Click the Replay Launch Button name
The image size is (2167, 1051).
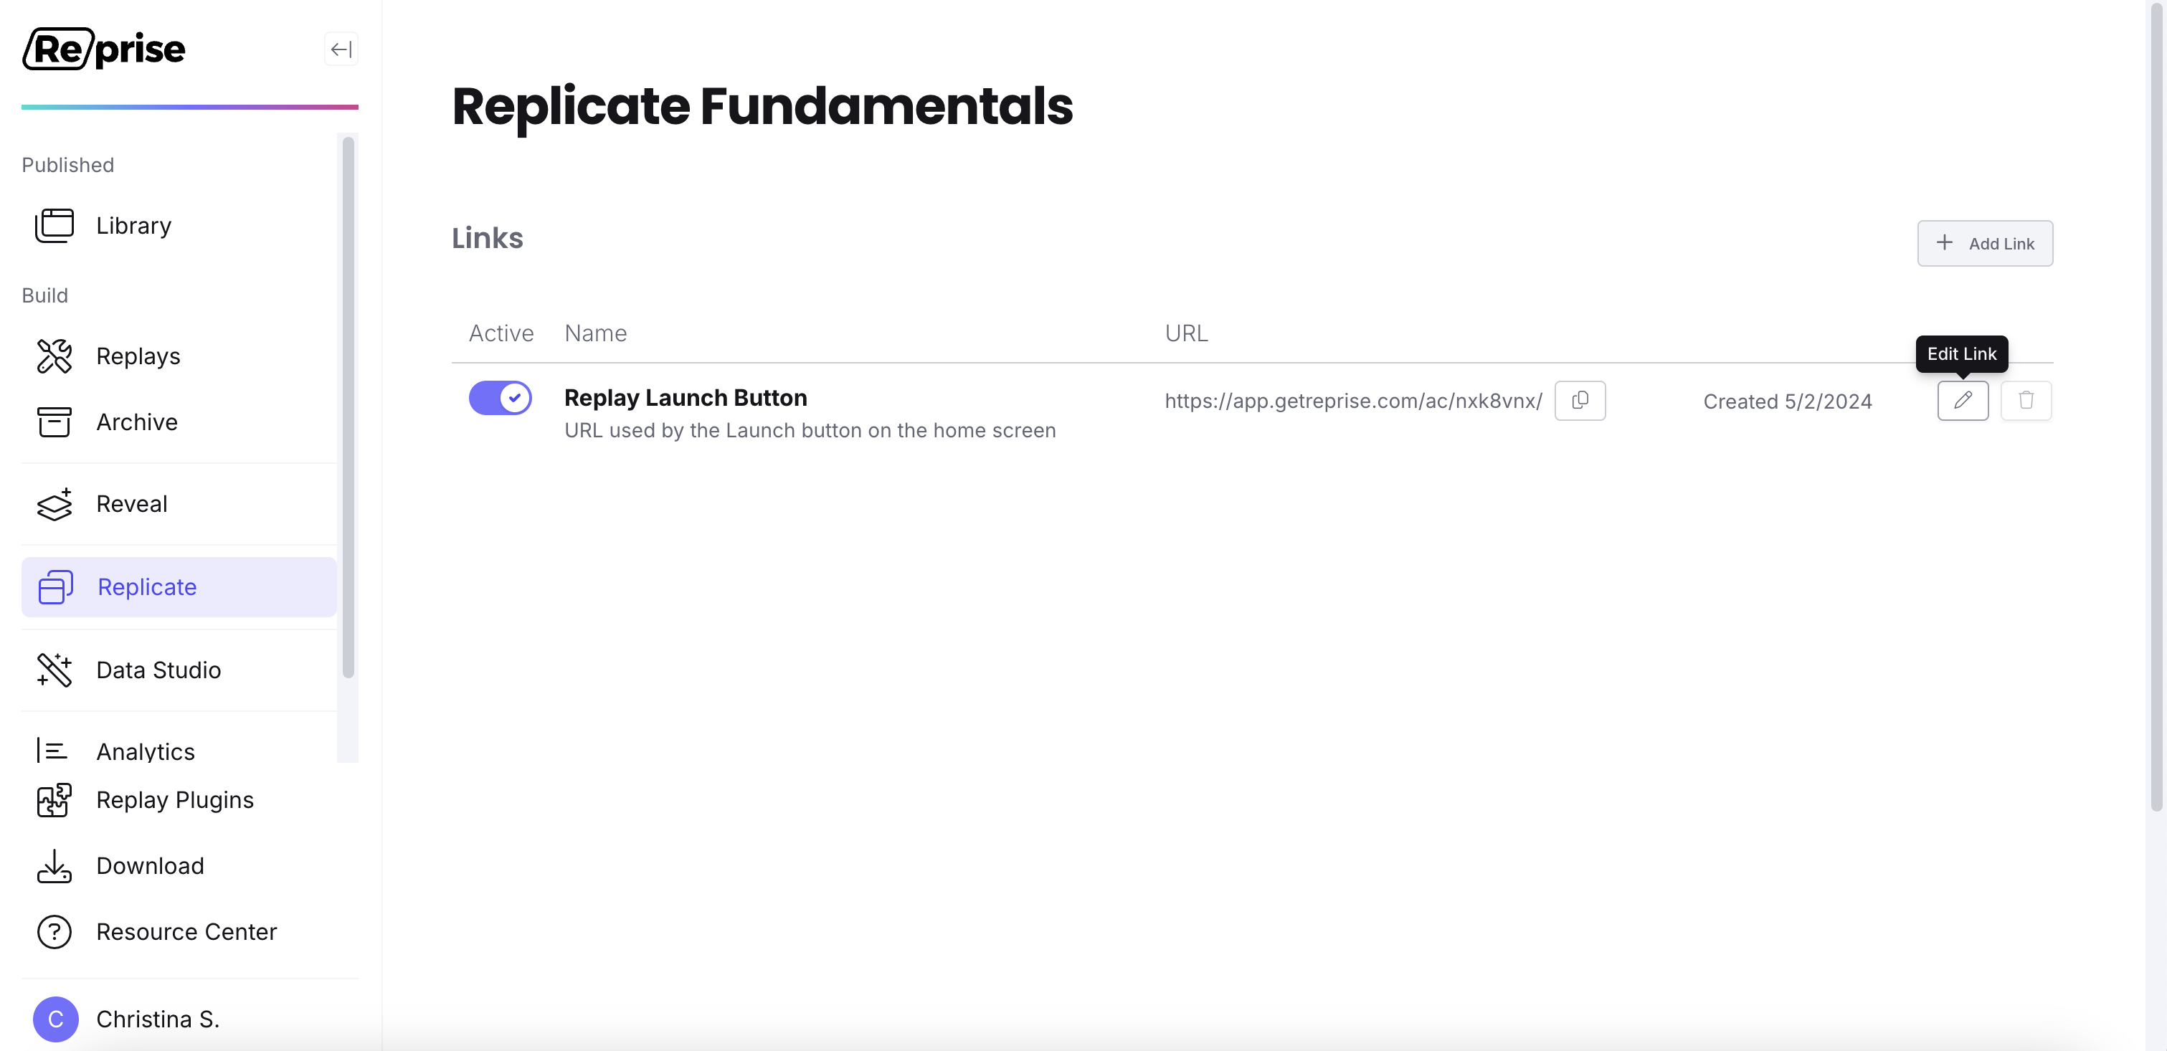click(685, 398)
